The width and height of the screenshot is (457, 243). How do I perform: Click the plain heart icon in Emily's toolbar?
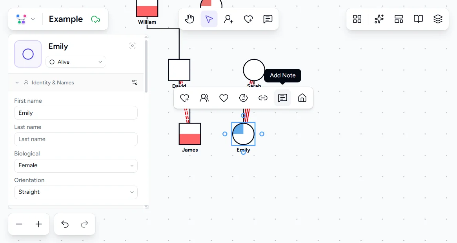click(x=224, y=98)
